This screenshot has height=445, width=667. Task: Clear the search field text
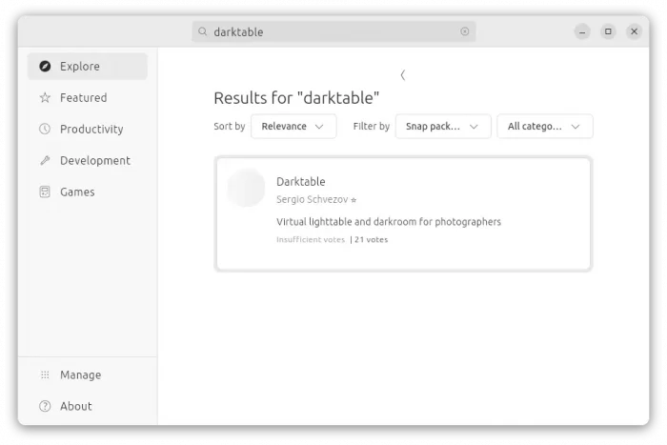coord(465,31)
